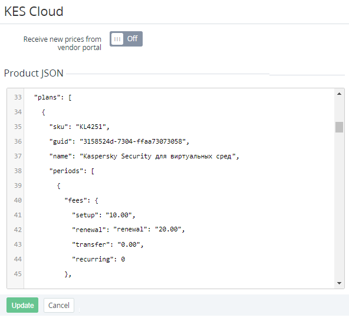The image size is (349, 318).
Task: Click the duplicated renewal line
Action: pyautogui.click(x=128, y=230)
